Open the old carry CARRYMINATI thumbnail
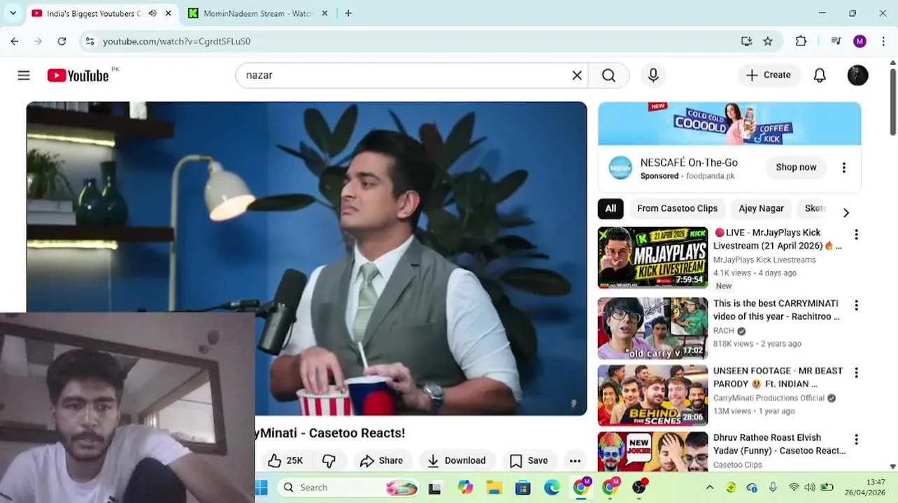This screenshot has width=898, height=503. click(x=653, y=328)
